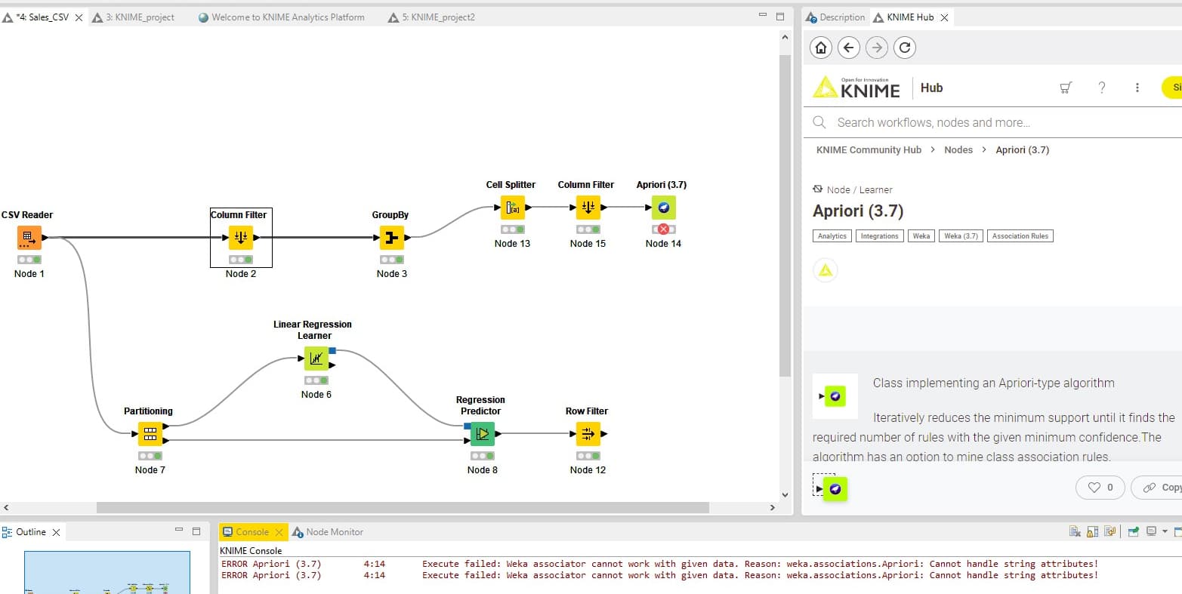Open the Hub help question mark
Screen dimensions: 1182x594
[1102, 88]
